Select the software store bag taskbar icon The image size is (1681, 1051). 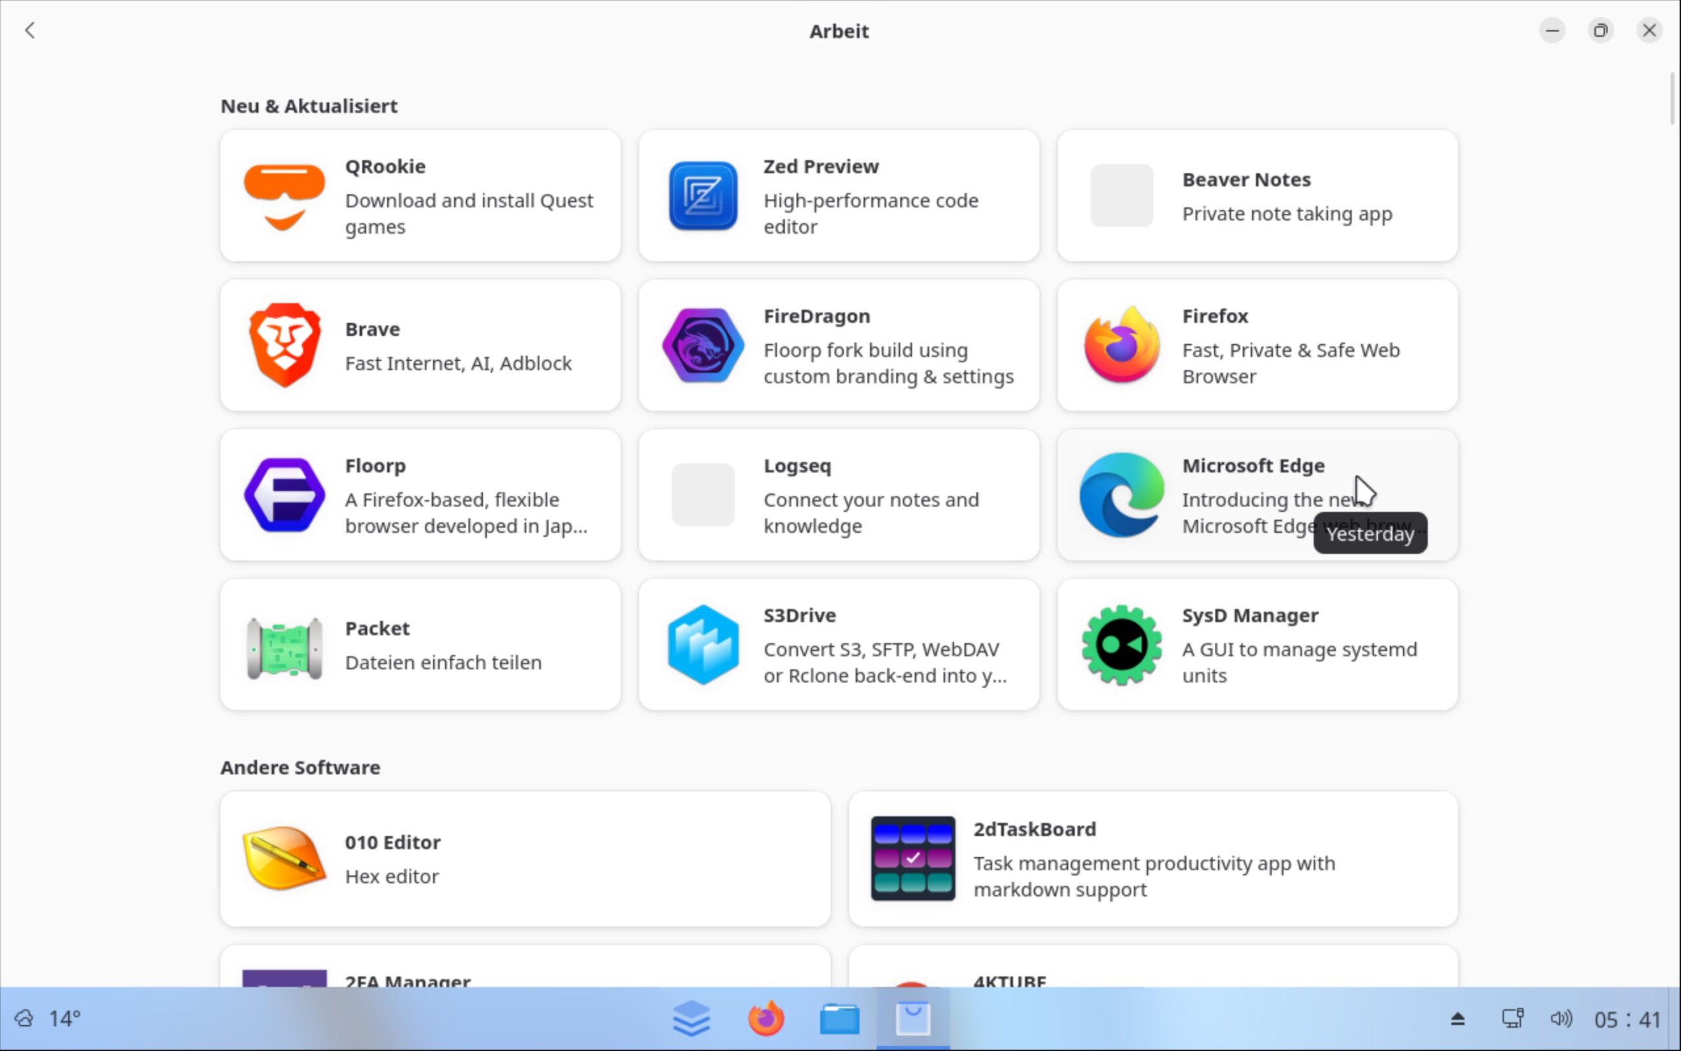[x=913, y=1019]
